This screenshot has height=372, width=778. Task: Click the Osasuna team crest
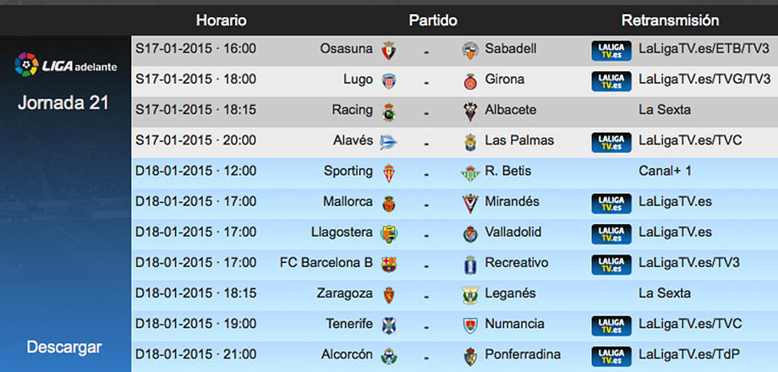click(388, 50)
